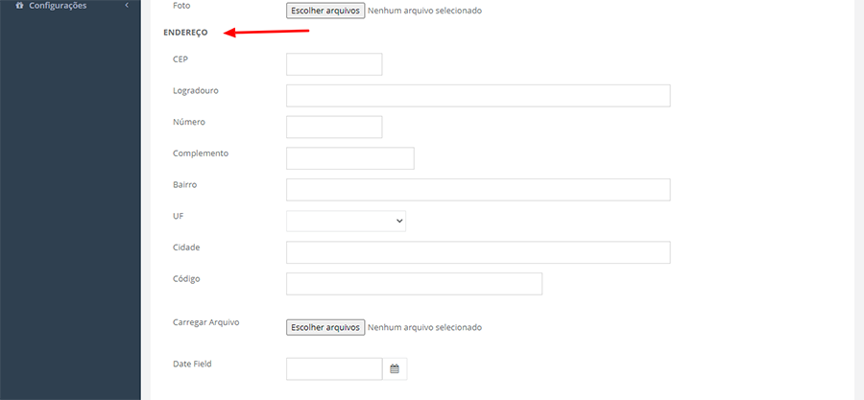864x400 pixels.
Task: Choose files for the Foto field
Action: 325,11
